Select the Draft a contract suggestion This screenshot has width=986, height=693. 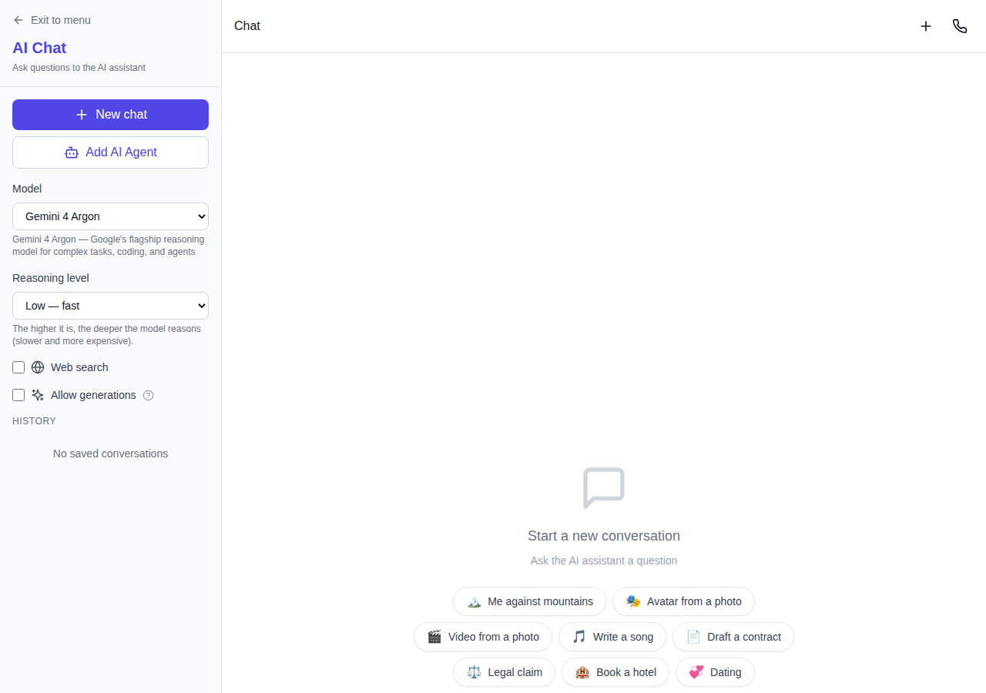point(733,637)
